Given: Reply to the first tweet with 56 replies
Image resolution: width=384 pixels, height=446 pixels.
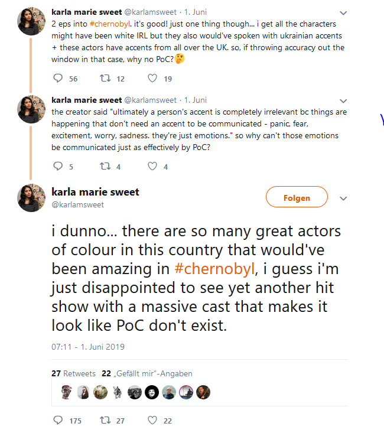Looking at the screenshot, I should point(58,79).
